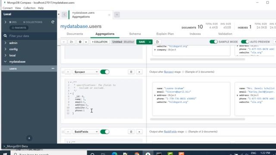276x155 pixels.
Task: Switch to the Validation tab
Action: point(225,34)
